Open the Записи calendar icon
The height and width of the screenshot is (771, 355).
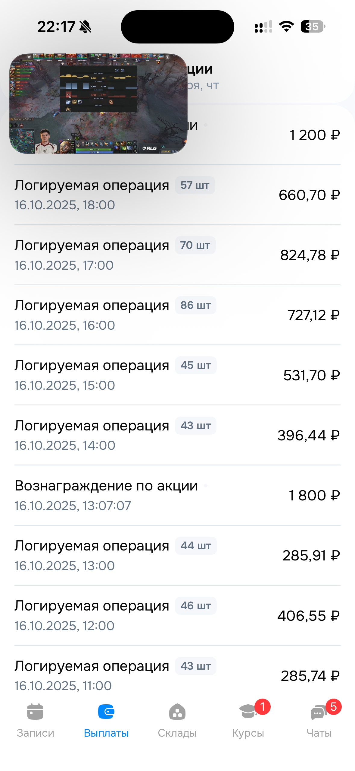(35, 712)
